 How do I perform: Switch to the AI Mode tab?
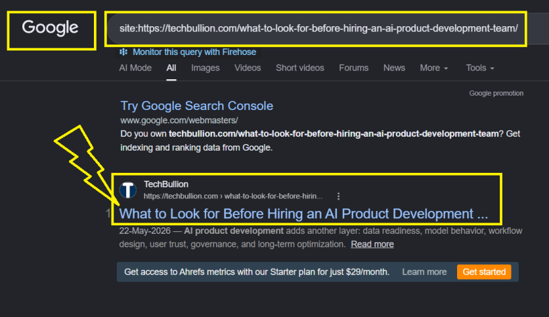tap(135, 67)
